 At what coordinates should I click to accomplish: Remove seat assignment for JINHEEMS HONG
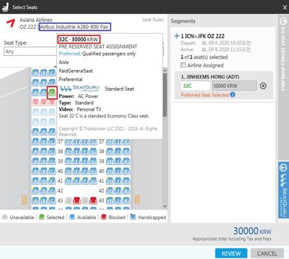[263, 86]
